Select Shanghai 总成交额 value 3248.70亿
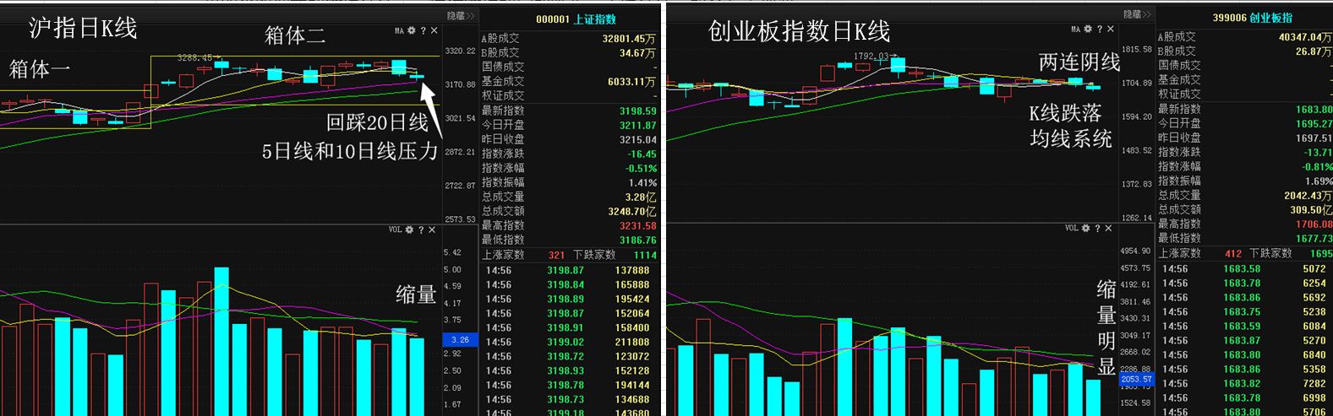The width and height of the screenshot is (1333, 416). (x=632, y=211)
